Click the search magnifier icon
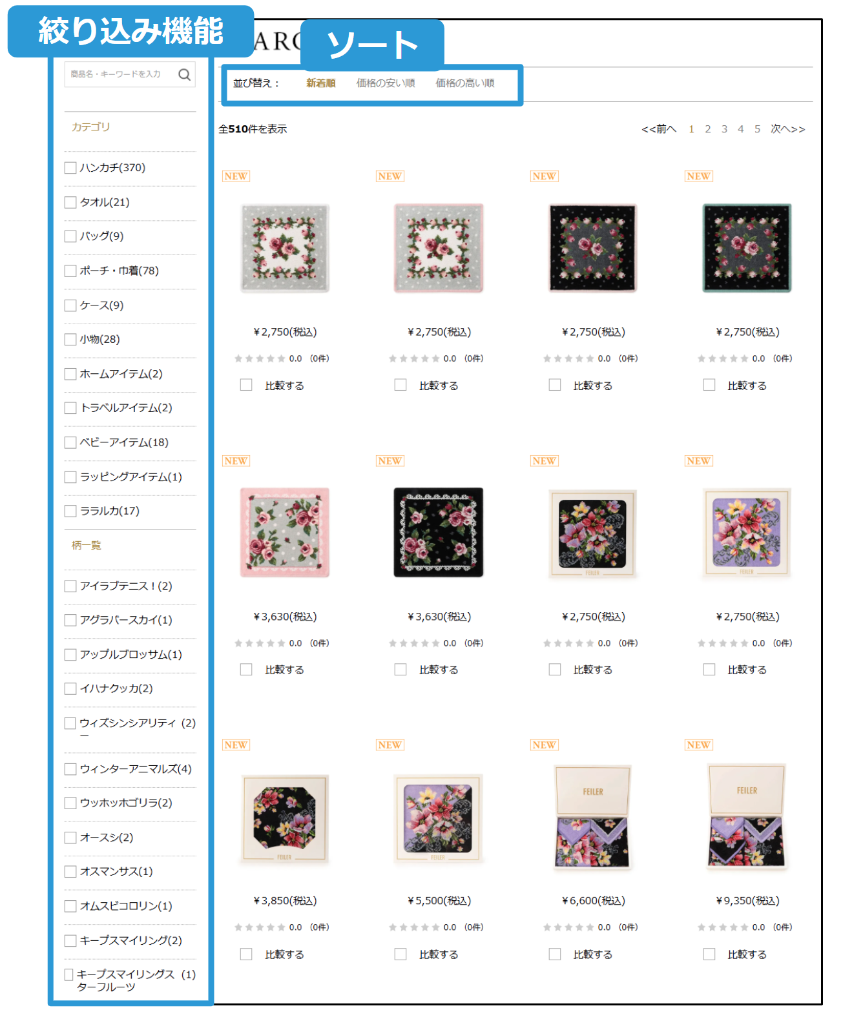The width and height of the screenshot is (863, 1010). tap(184, 75)
